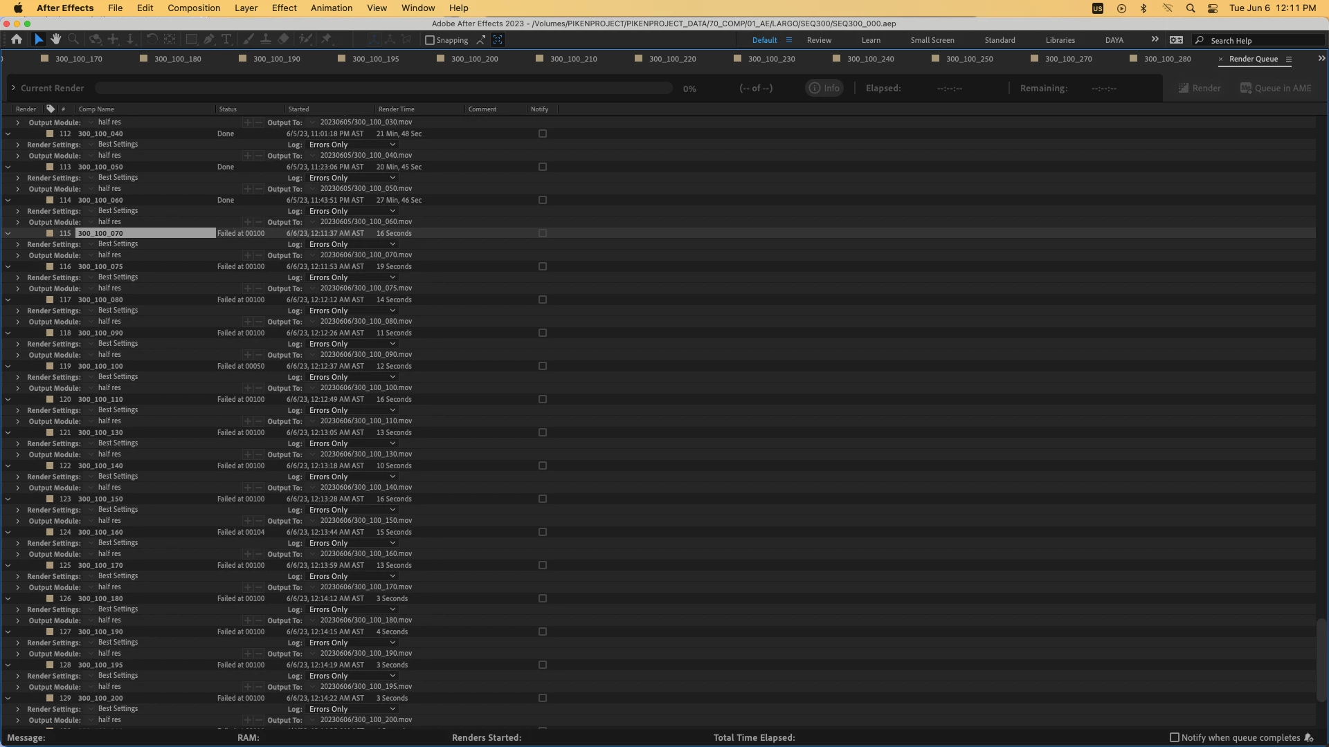Expand the Current Render details
The height and width of the screenshot is (747, 1329).
pos(13,88)
